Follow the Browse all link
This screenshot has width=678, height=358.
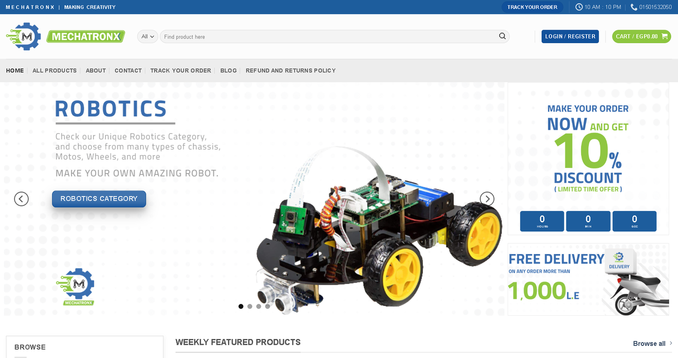point(653,344)
